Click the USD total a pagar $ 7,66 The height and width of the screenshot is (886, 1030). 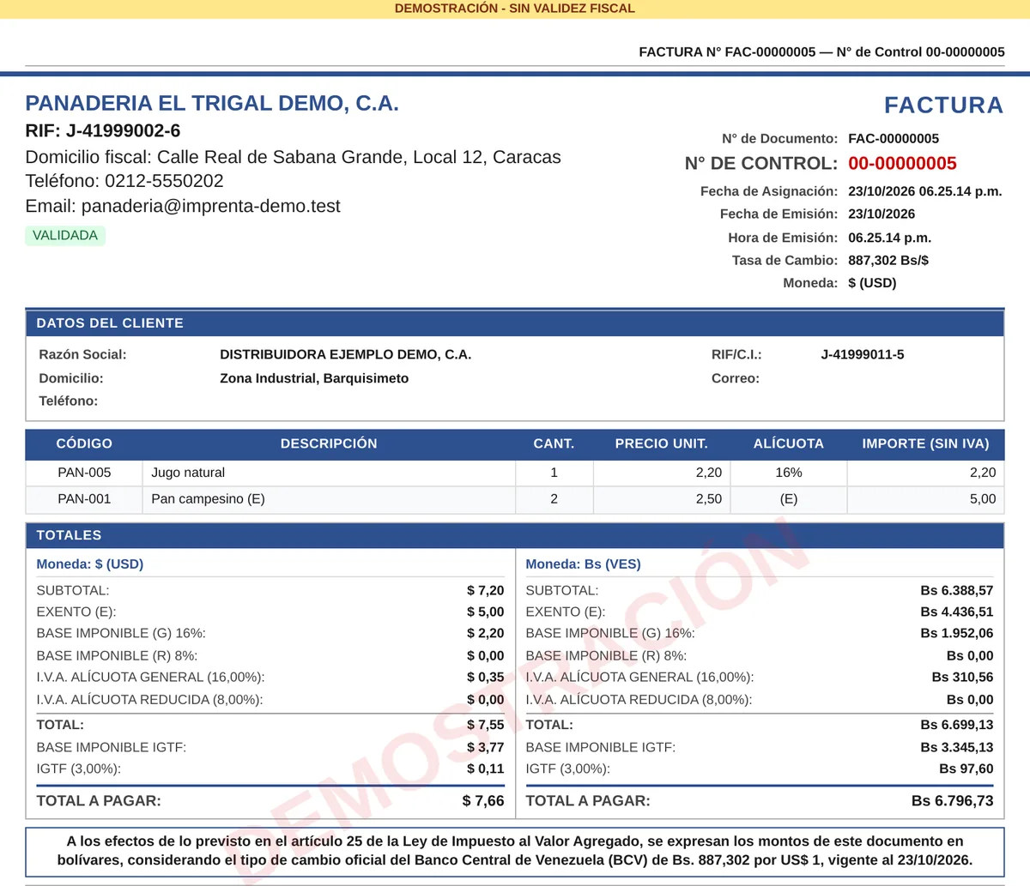[x=483, y=801]
